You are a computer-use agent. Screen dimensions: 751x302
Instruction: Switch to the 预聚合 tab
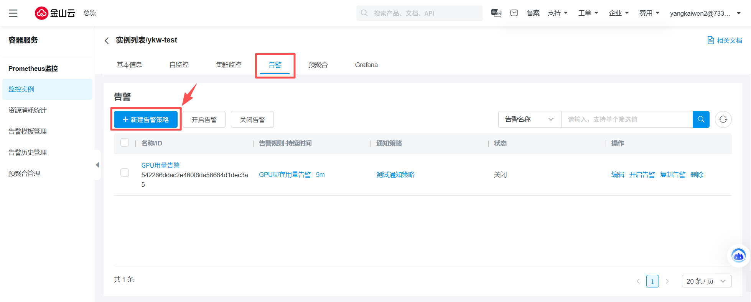pyautogui.click(x=318, y=65)
